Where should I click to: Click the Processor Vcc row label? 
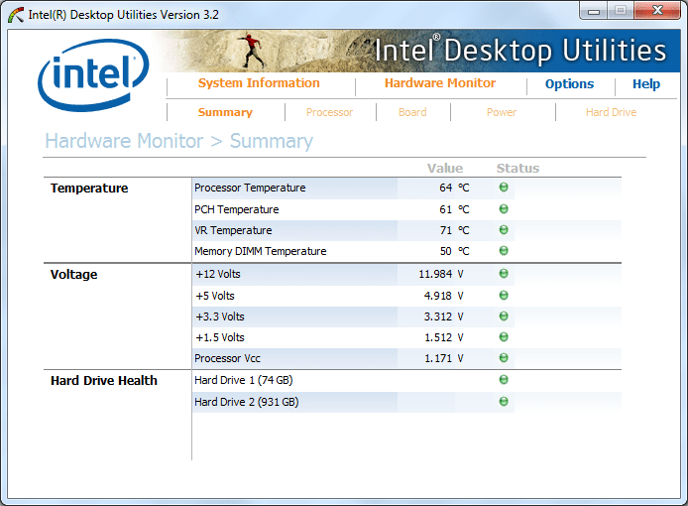pos(227,358)
